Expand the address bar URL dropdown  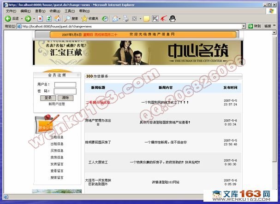coord(244,26)
